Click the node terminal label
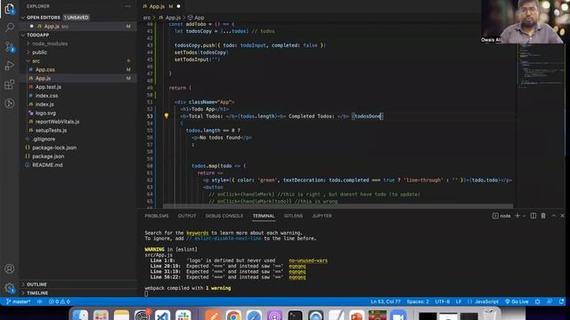 501,216
